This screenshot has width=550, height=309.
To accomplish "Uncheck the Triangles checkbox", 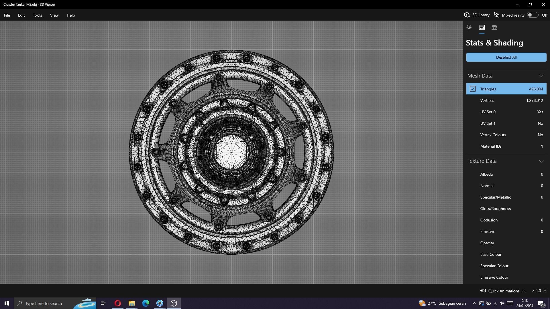I will tap(473, 89).
